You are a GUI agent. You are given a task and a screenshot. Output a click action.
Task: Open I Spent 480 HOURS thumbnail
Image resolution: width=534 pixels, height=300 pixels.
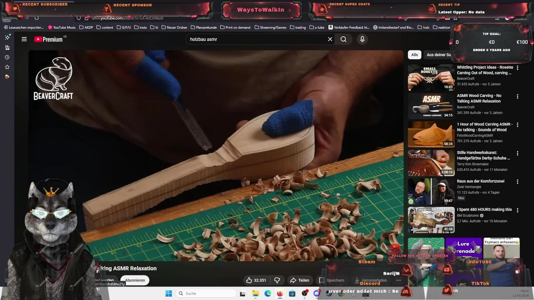coord(431,220)
